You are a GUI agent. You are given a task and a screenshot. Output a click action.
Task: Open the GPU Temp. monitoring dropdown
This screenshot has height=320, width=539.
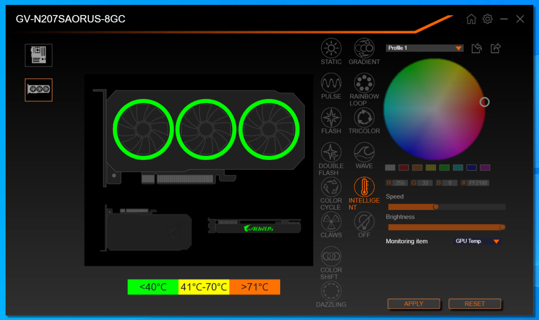(477, 241)
